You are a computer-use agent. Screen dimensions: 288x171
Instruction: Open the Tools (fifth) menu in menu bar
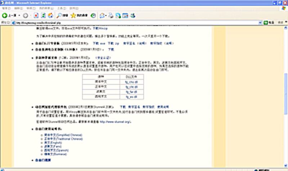point(62,8)
